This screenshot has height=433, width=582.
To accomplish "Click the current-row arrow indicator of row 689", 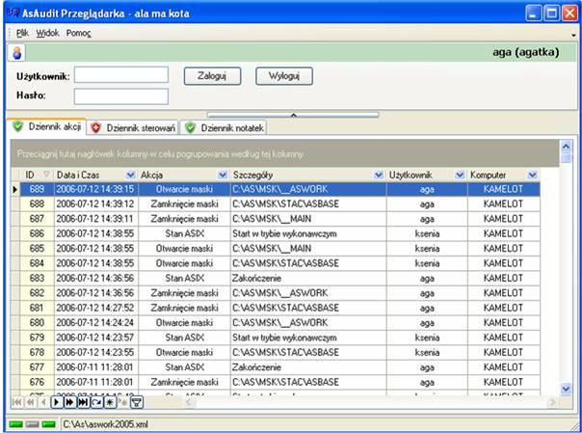I will pyautogui.click(x=14, y=189).
